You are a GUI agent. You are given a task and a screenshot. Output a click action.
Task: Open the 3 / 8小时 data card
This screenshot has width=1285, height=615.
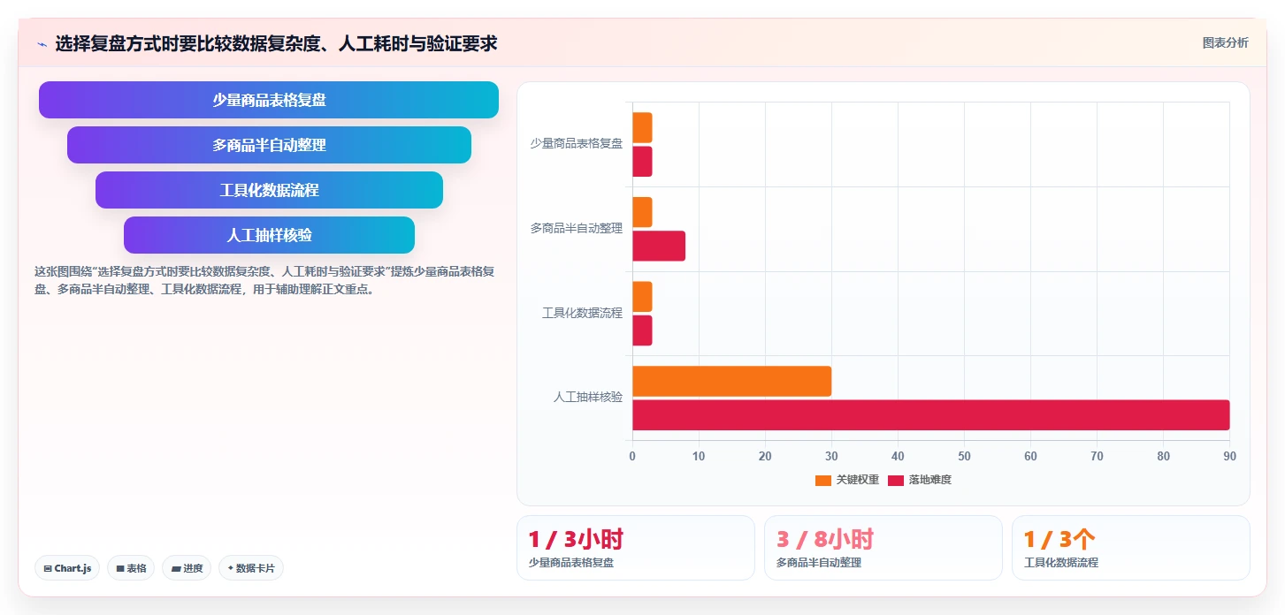(x=883, y=548)
